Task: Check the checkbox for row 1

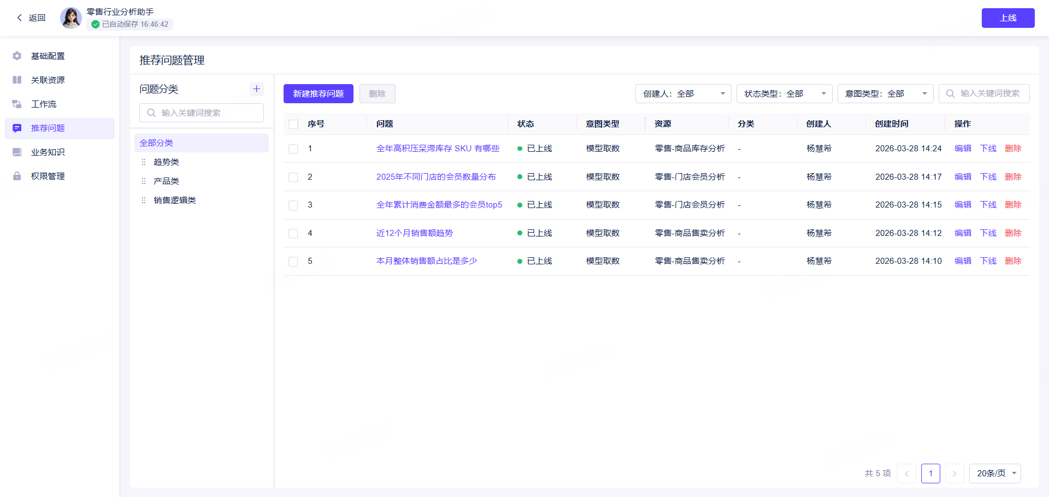Action: pyautogui.click(x=293, y=149)
